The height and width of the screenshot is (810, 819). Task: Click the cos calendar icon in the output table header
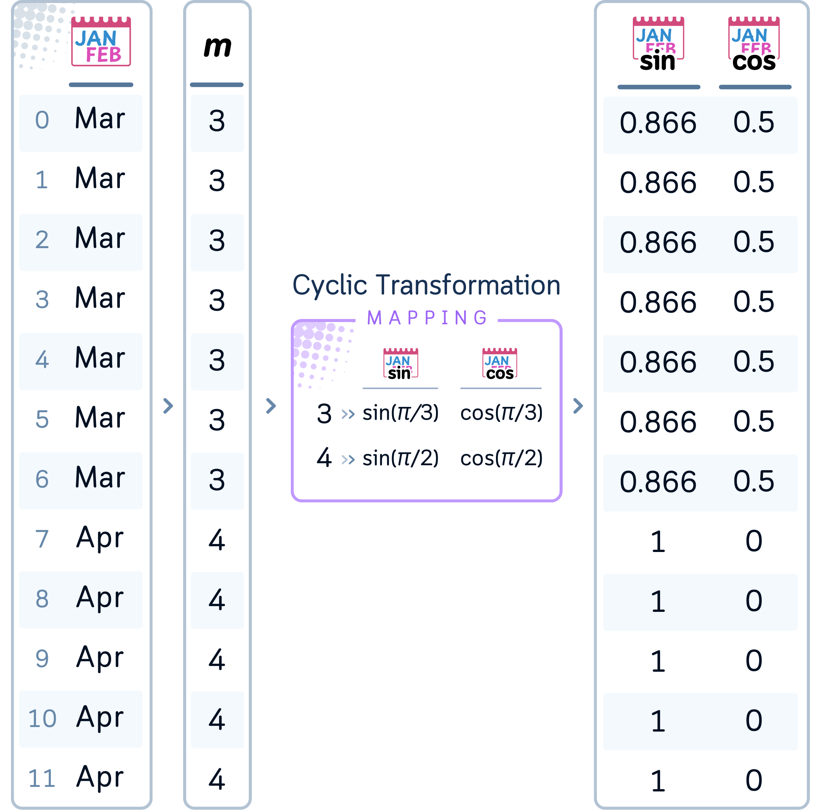[x=754, y=43]
